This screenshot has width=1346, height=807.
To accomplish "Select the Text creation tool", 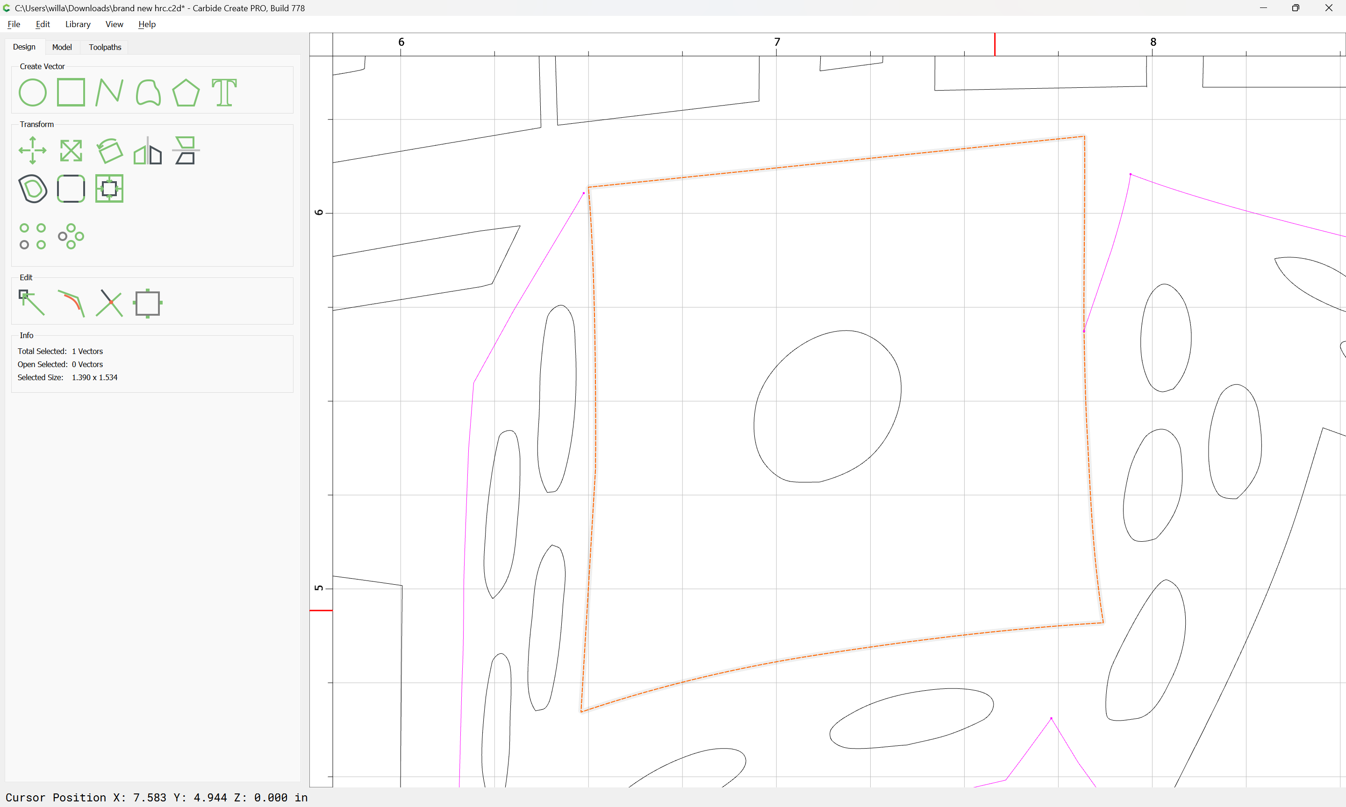I will [224, 92].
